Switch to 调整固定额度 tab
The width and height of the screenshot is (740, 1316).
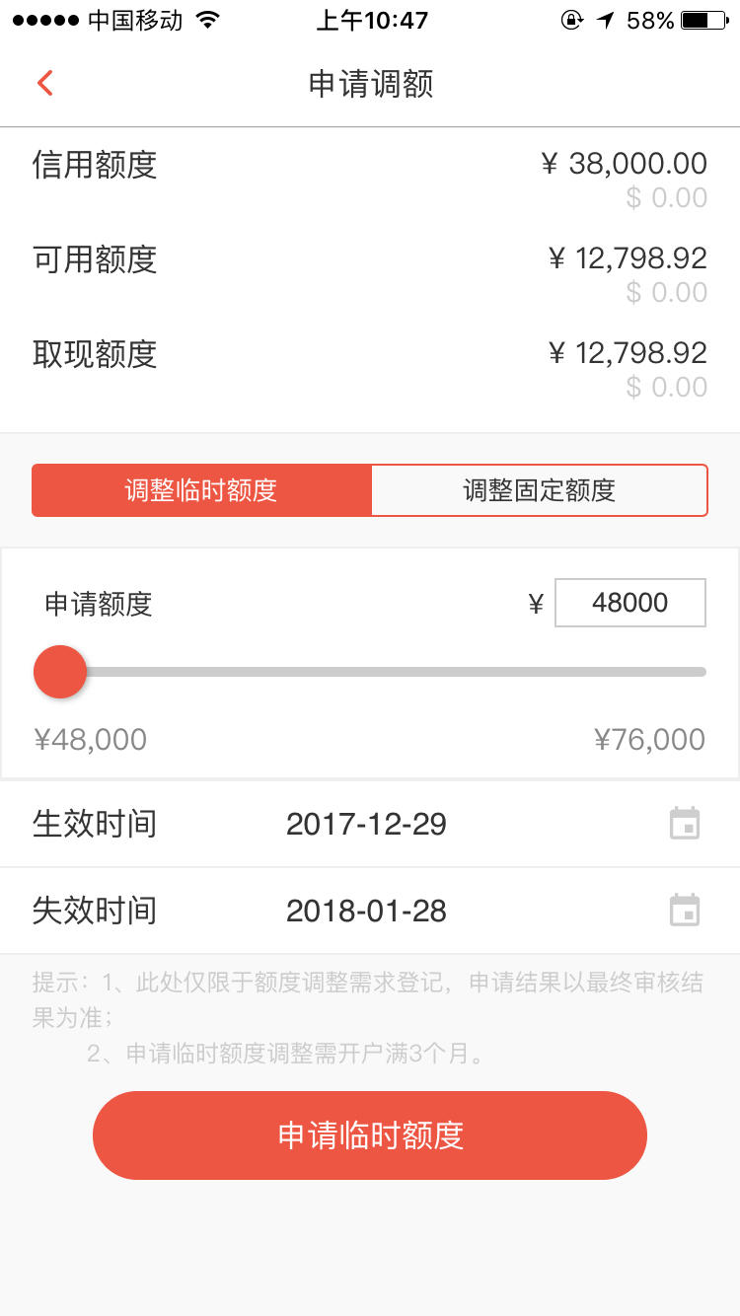[540, 490]
